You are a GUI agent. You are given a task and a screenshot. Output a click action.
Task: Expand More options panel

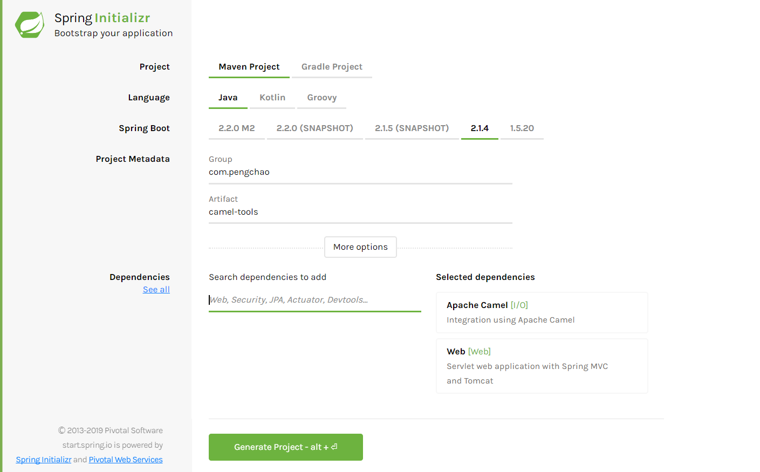point(360,247)
